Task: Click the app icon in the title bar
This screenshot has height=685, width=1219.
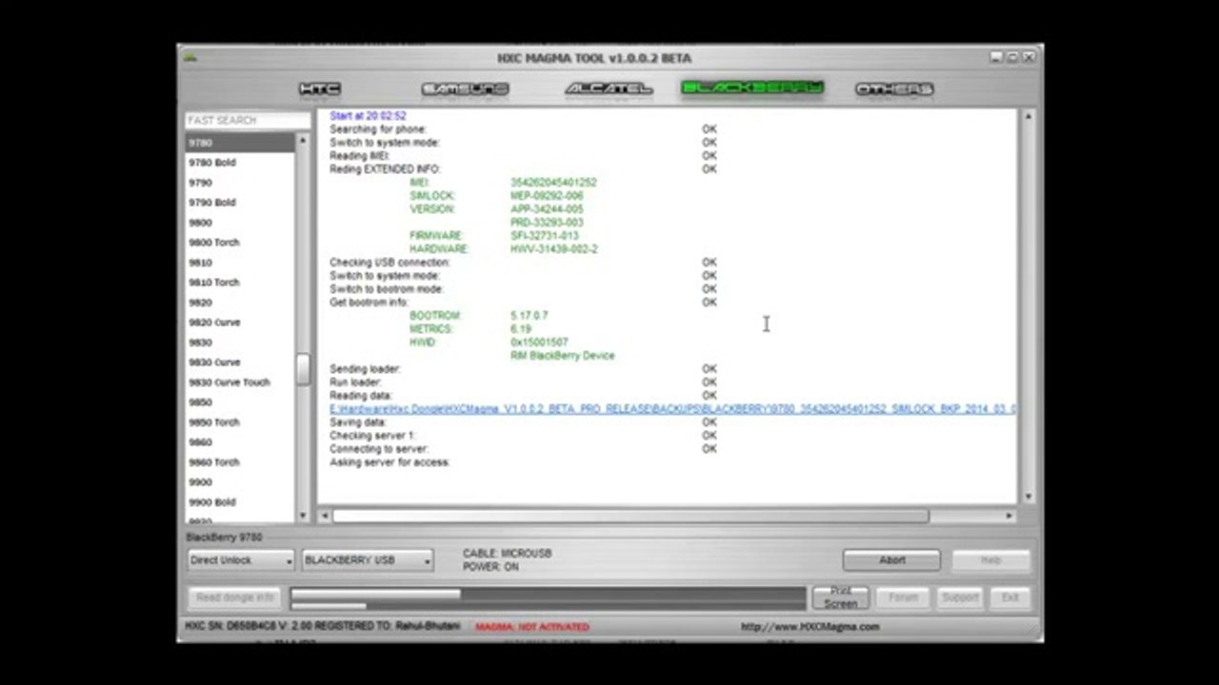Action: tap(190, 57)
